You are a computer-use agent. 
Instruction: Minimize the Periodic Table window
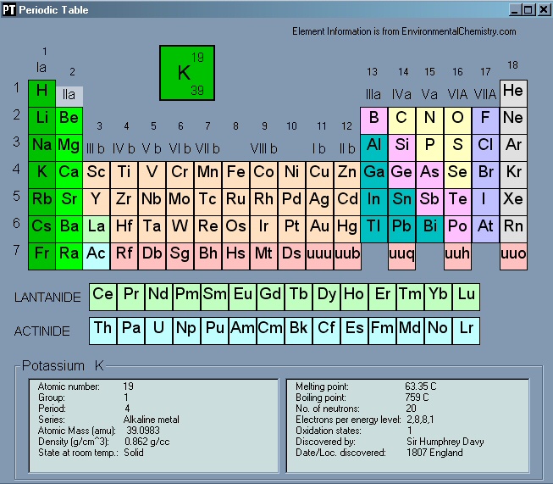click(x=514, y=10)
